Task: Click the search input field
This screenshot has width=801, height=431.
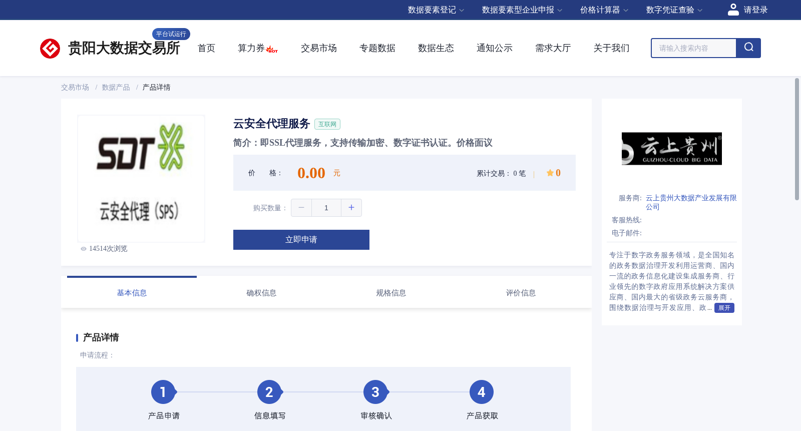Action: click(x=694, y=48)
